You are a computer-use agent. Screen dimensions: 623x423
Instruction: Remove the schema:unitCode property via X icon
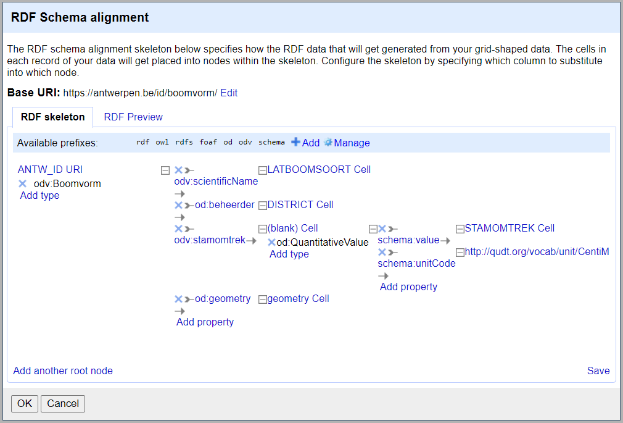382,252
